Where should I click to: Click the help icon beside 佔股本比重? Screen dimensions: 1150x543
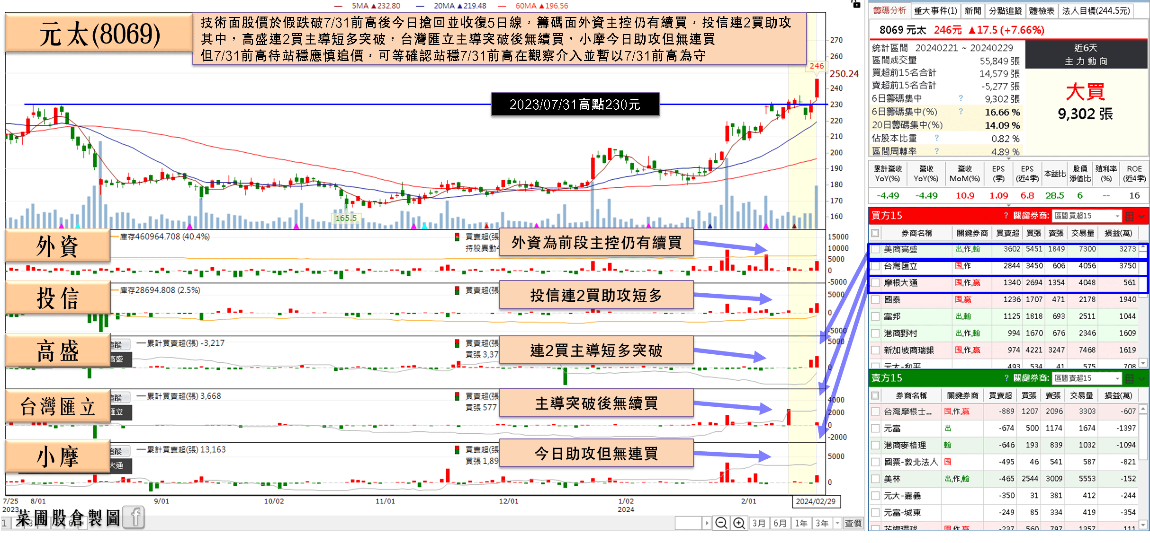(936, 138)
